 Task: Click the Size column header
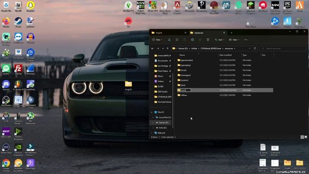267,55
